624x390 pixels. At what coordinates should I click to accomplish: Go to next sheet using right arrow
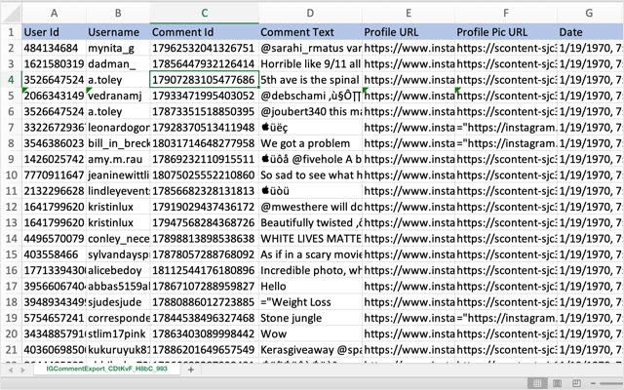click(x=22, y=370)
